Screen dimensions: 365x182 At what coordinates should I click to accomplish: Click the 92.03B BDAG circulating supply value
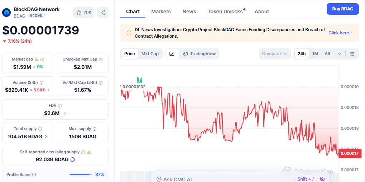click(52, 160)
